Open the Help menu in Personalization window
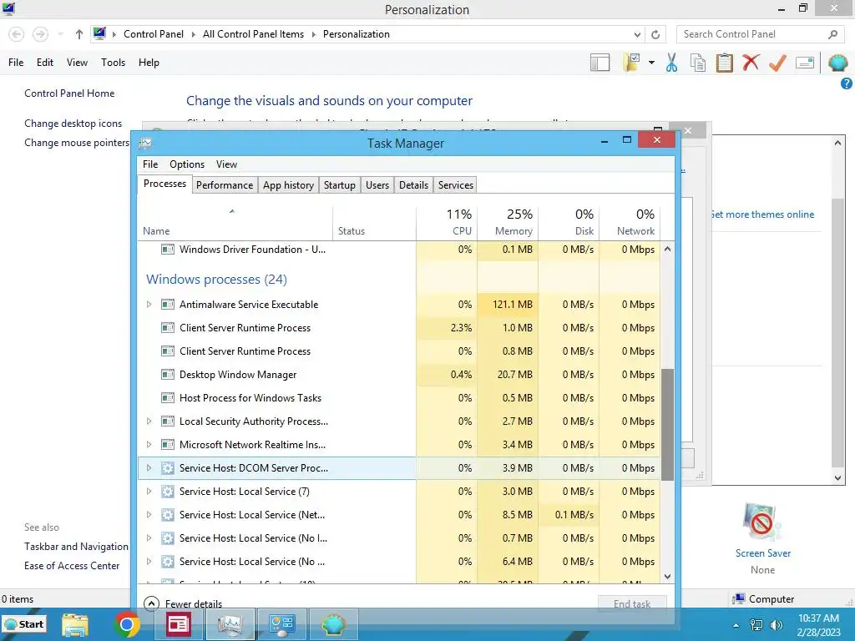This screenshot has width=855, height=641. (149, 63)
